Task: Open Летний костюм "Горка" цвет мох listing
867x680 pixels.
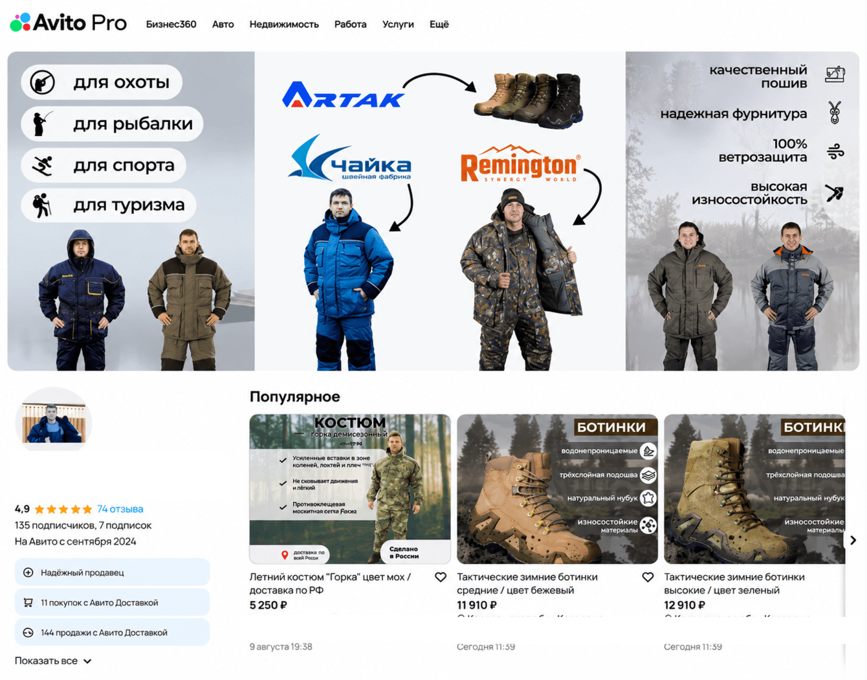Action: point(330,584)
